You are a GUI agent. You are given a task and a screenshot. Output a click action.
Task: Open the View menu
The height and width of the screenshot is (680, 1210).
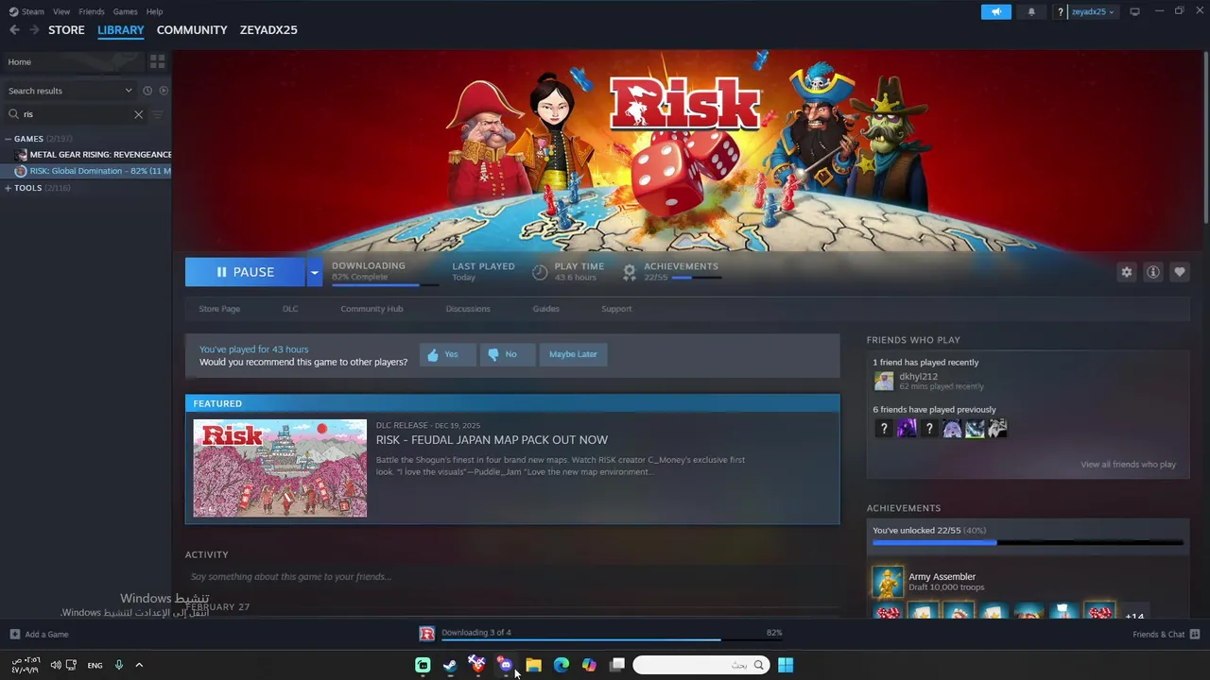coord(61,11)
